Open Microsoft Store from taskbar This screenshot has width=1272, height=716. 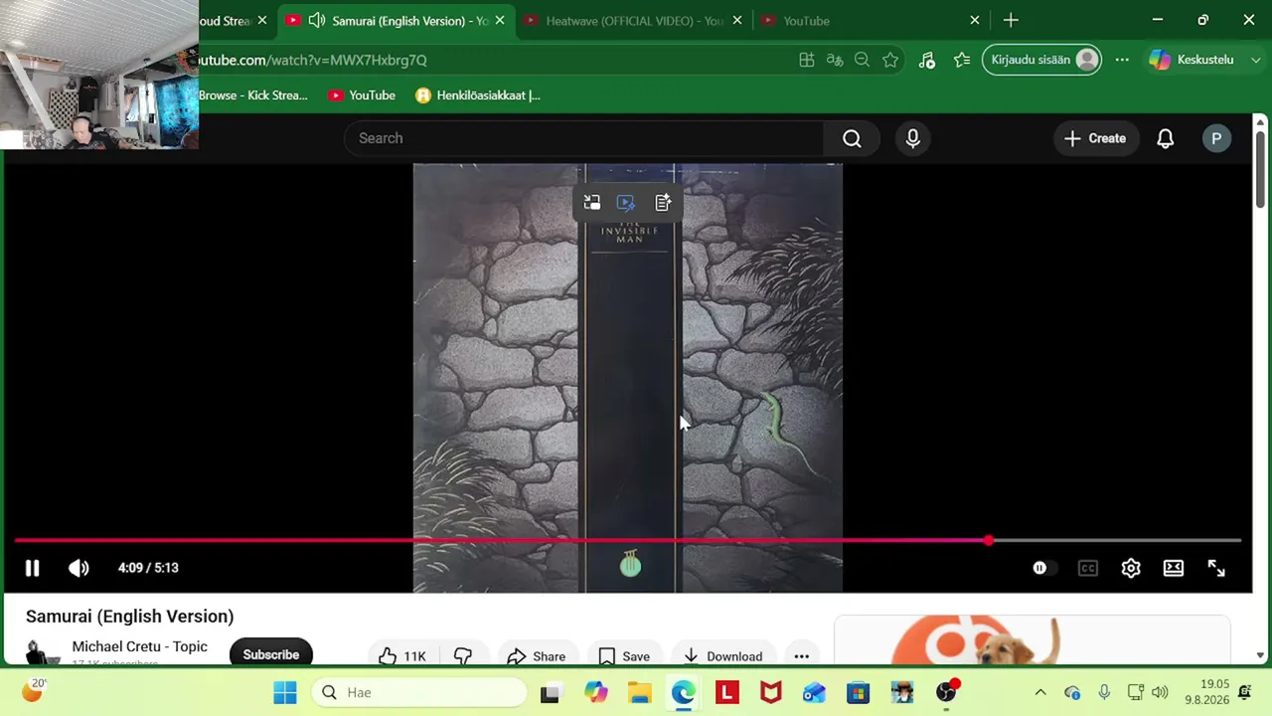[858, 692]
